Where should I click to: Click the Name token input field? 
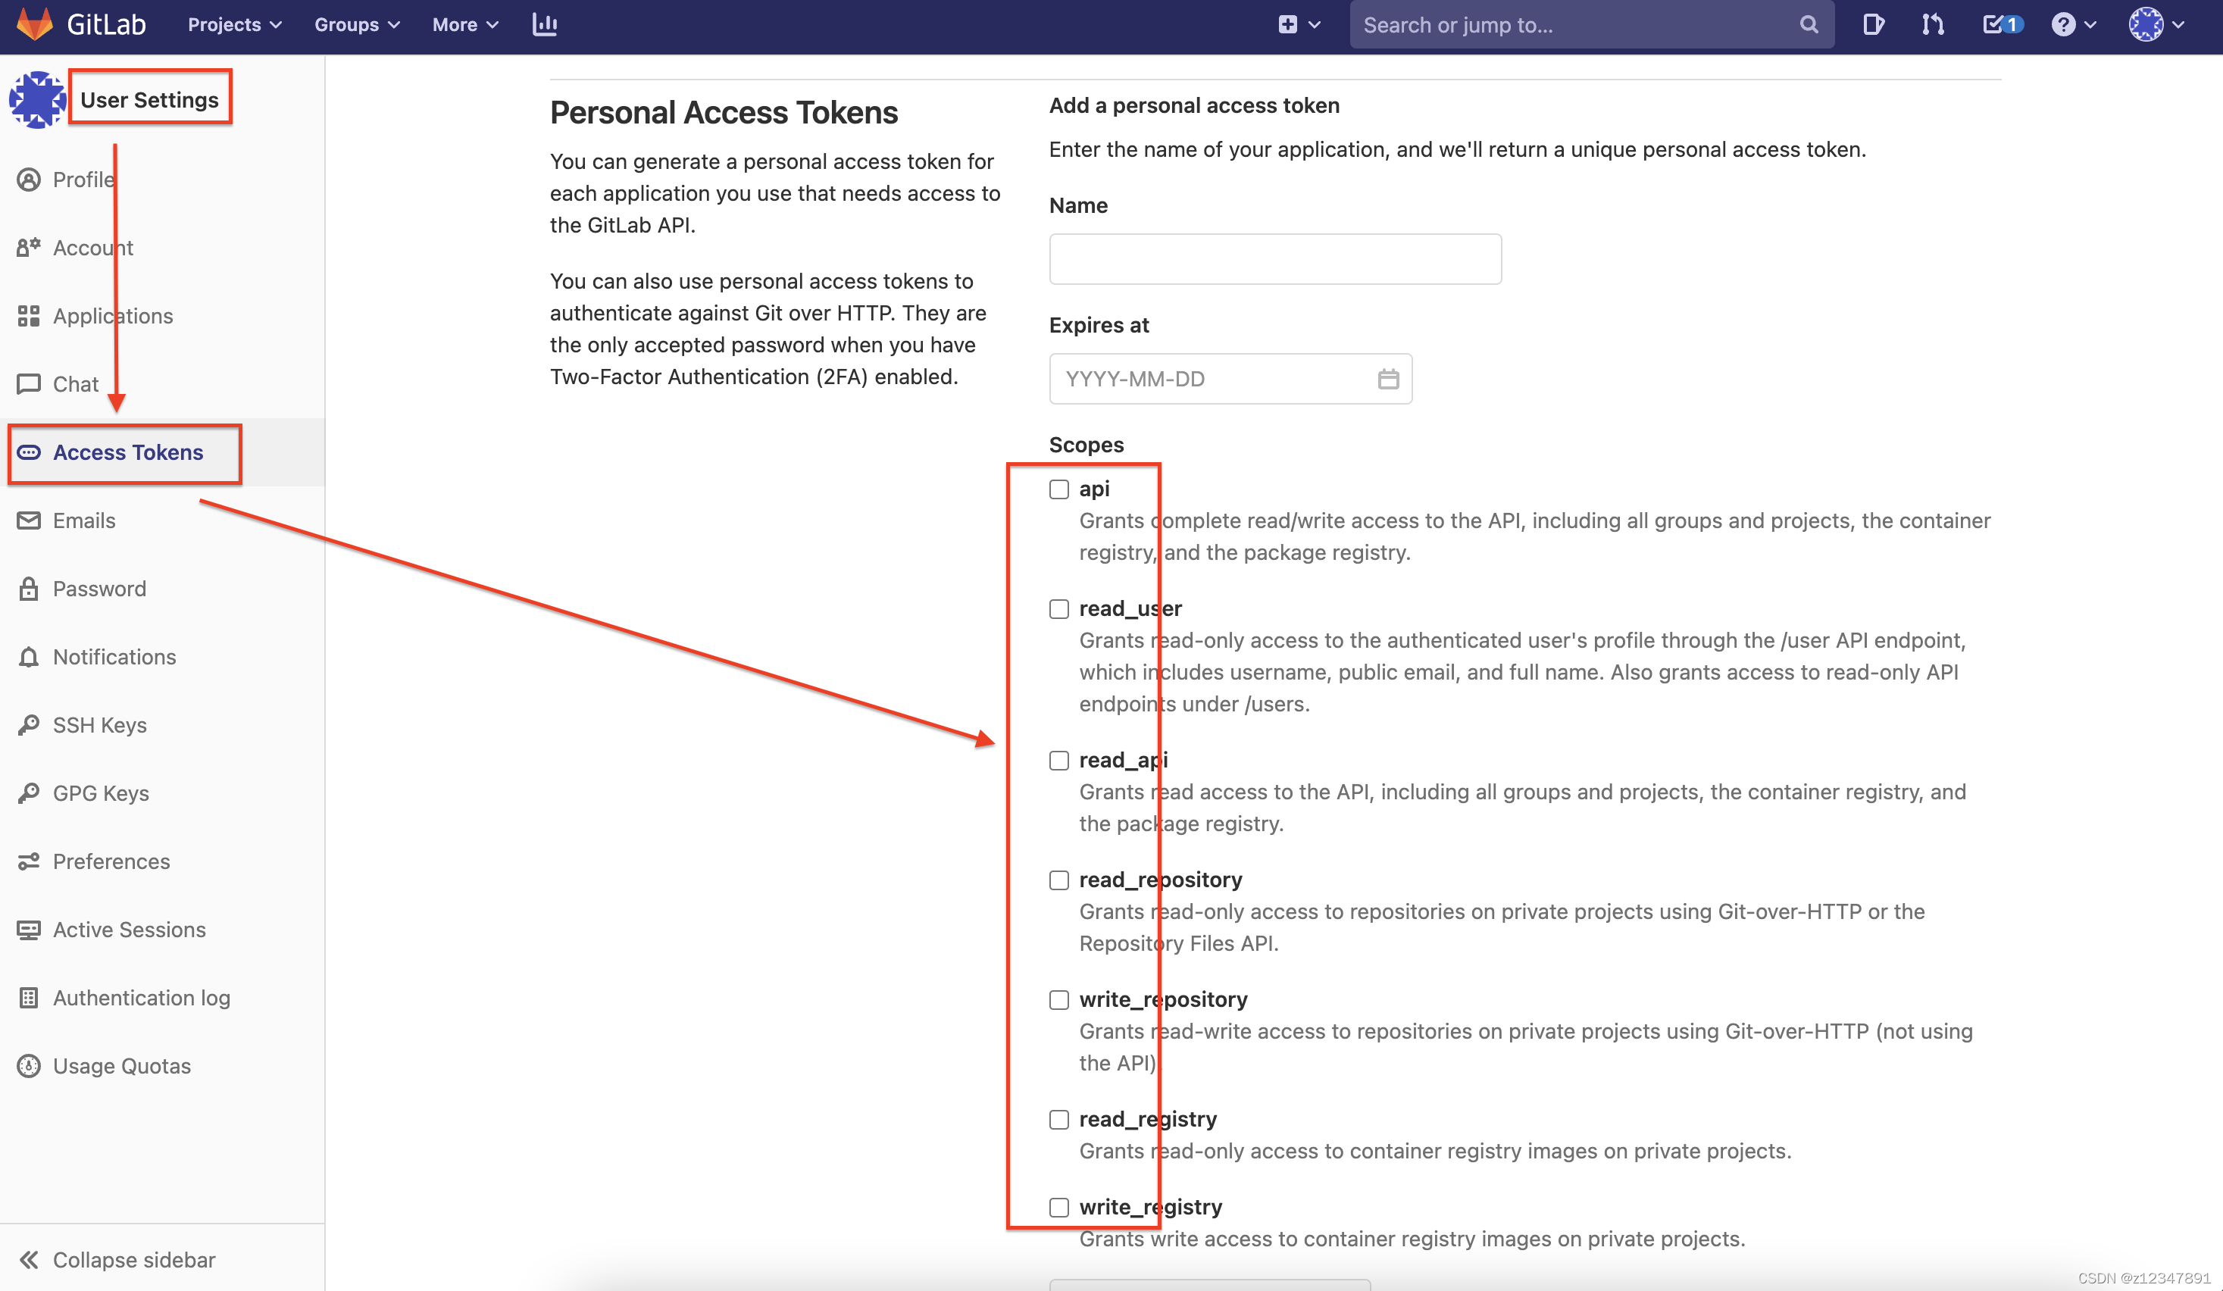pyautogui.click(x=1275, y=258)
